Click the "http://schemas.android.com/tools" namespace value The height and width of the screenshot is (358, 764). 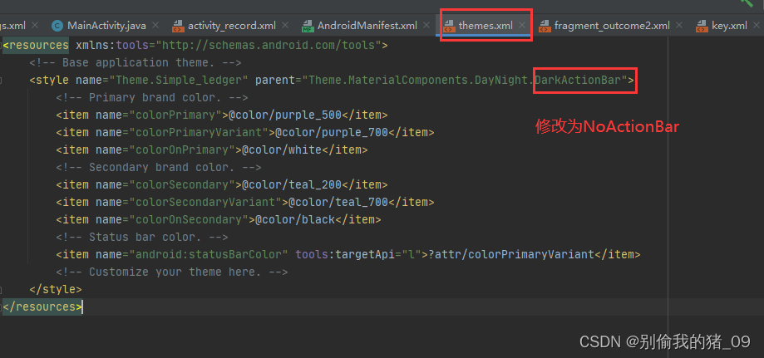pos(268,46)
